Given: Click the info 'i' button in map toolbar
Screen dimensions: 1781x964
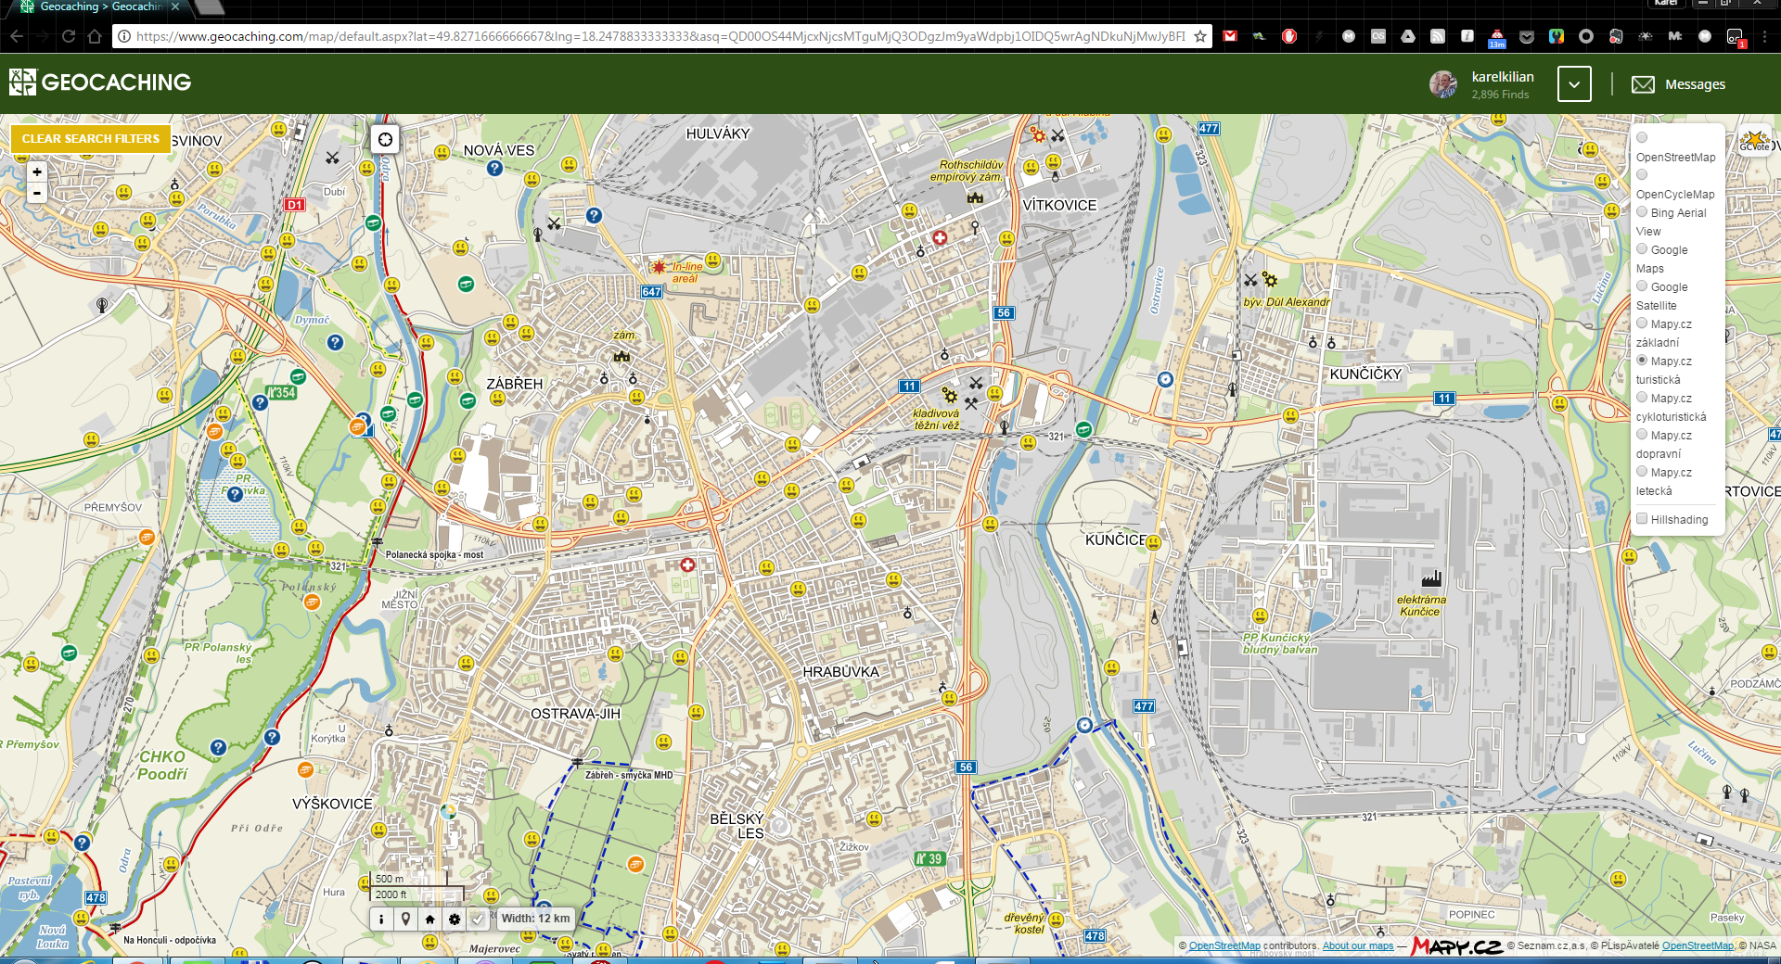Looking at the screenshot, I should (x=381, y=919).
